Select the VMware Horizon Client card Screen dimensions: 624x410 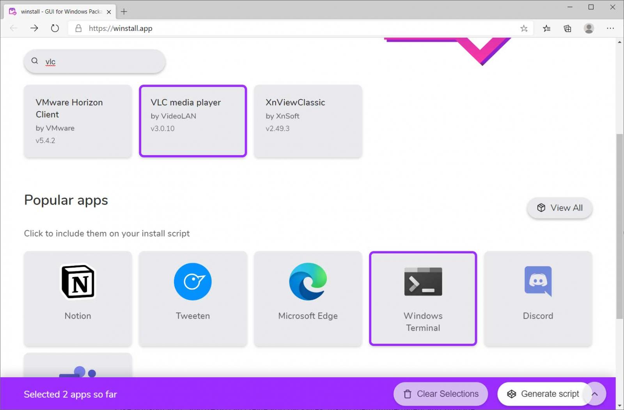point(78,121)
